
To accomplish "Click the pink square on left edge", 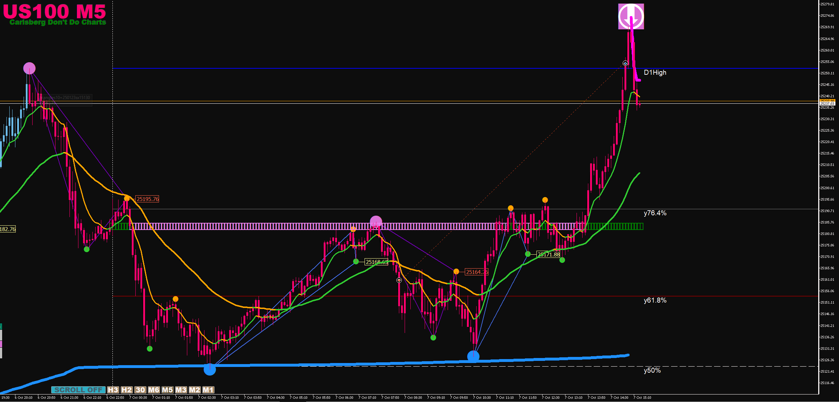I will click(1, 344).
